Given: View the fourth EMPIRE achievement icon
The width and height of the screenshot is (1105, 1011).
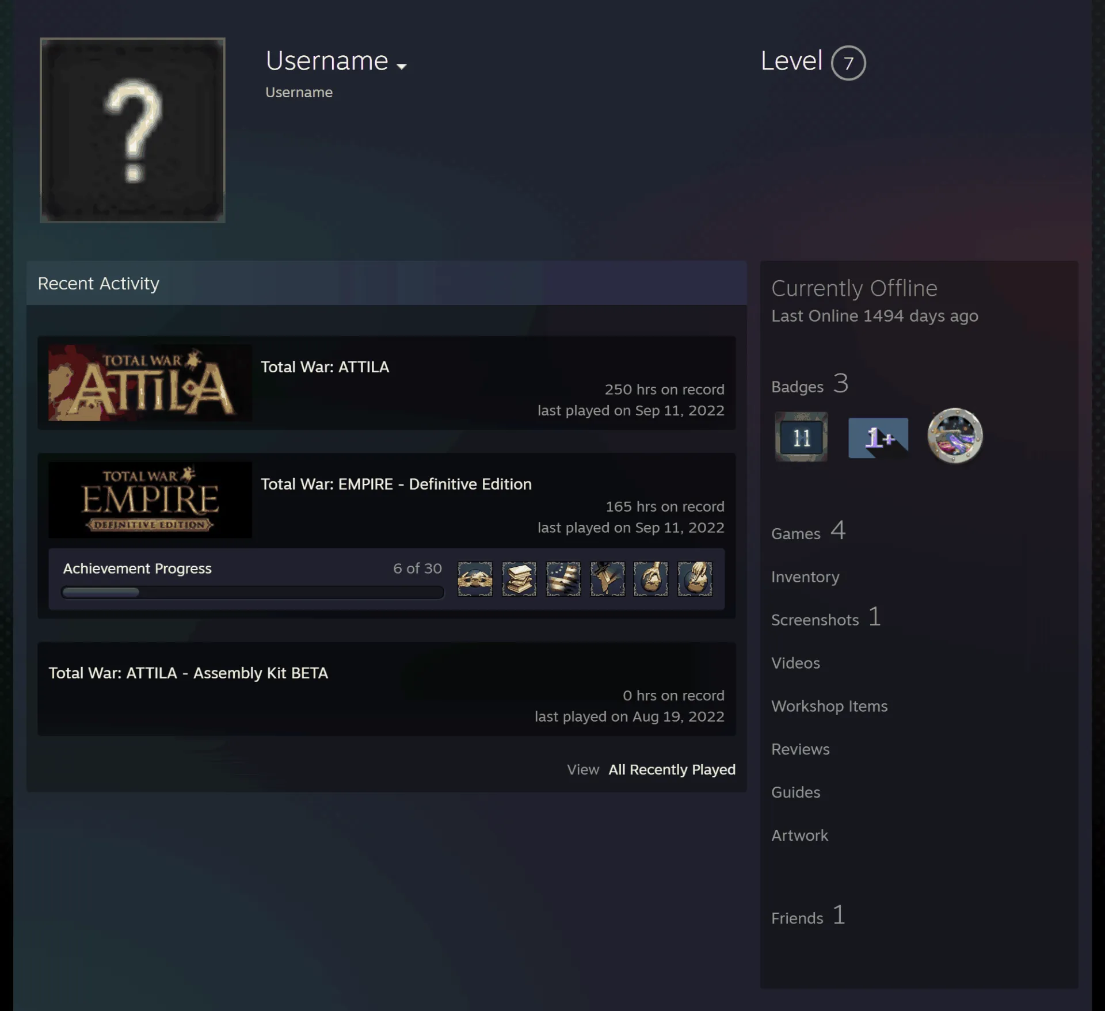Looking at the screenshot, I should pos(607,579).
